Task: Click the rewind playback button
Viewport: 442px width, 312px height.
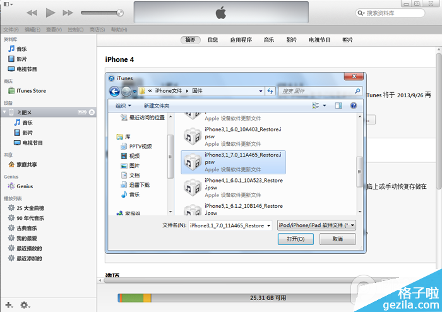Action: point(32,13)
